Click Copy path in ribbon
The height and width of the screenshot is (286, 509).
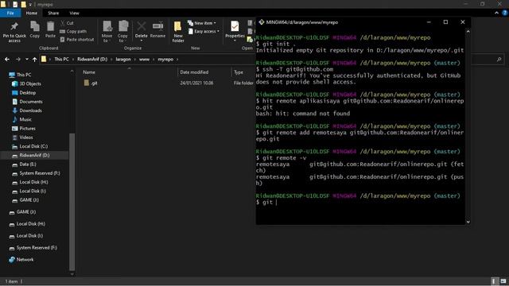pos(73,32)
